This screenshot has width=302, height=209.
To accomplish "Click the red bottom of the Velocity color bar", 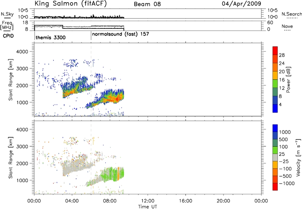I will coord(275,187).
